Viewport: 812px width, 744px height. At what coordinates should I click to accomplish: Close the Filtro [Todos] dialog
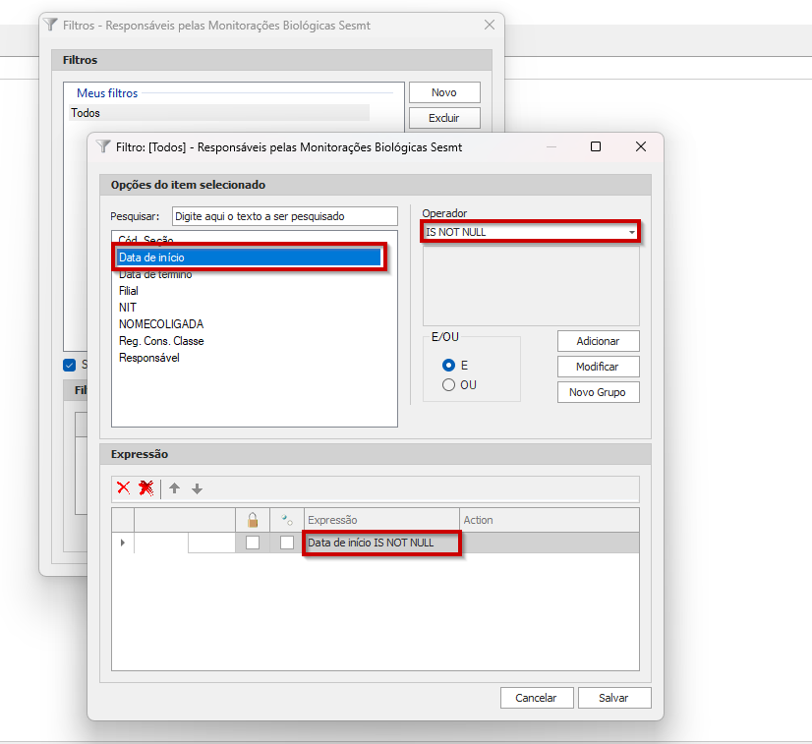[641, 147]
